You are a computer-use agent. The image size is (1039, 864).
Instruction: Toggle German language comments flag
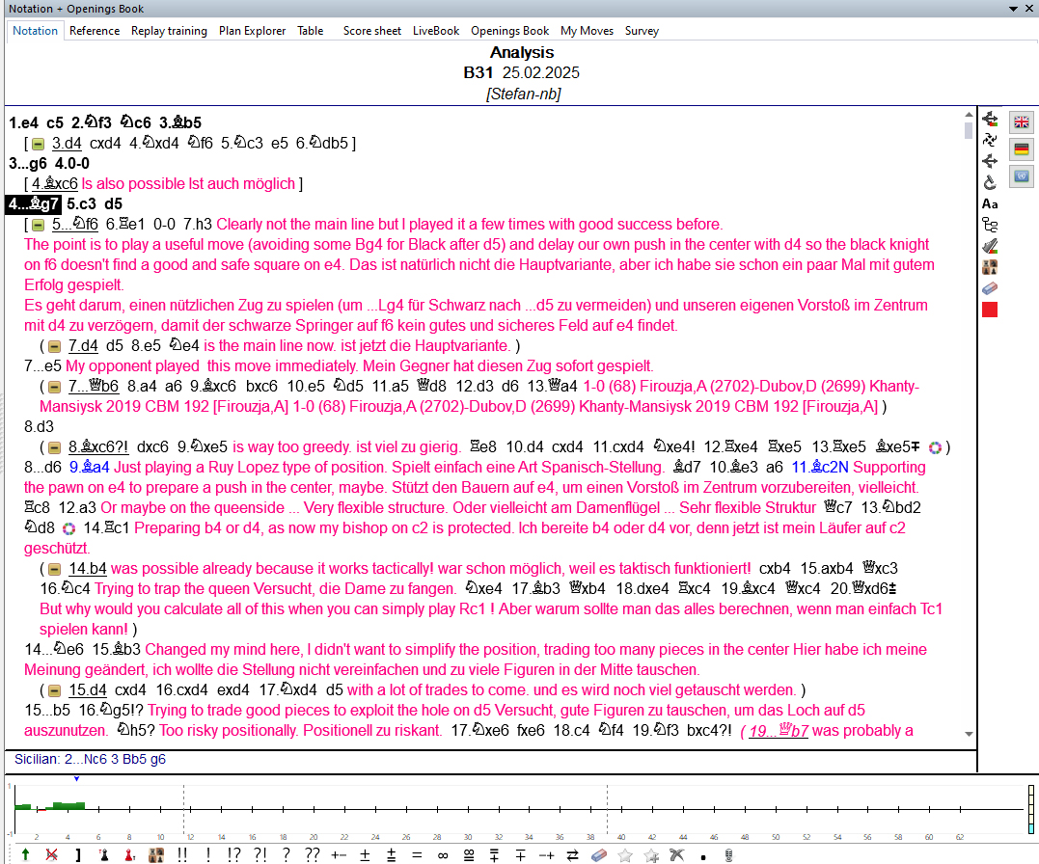coord(1021,149)
